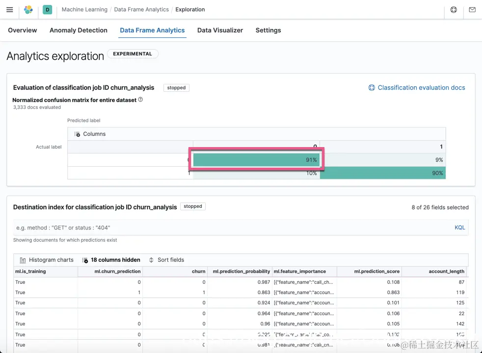
Task: Open the hamburger navigation menu
Action: click(x=10, y=9)
